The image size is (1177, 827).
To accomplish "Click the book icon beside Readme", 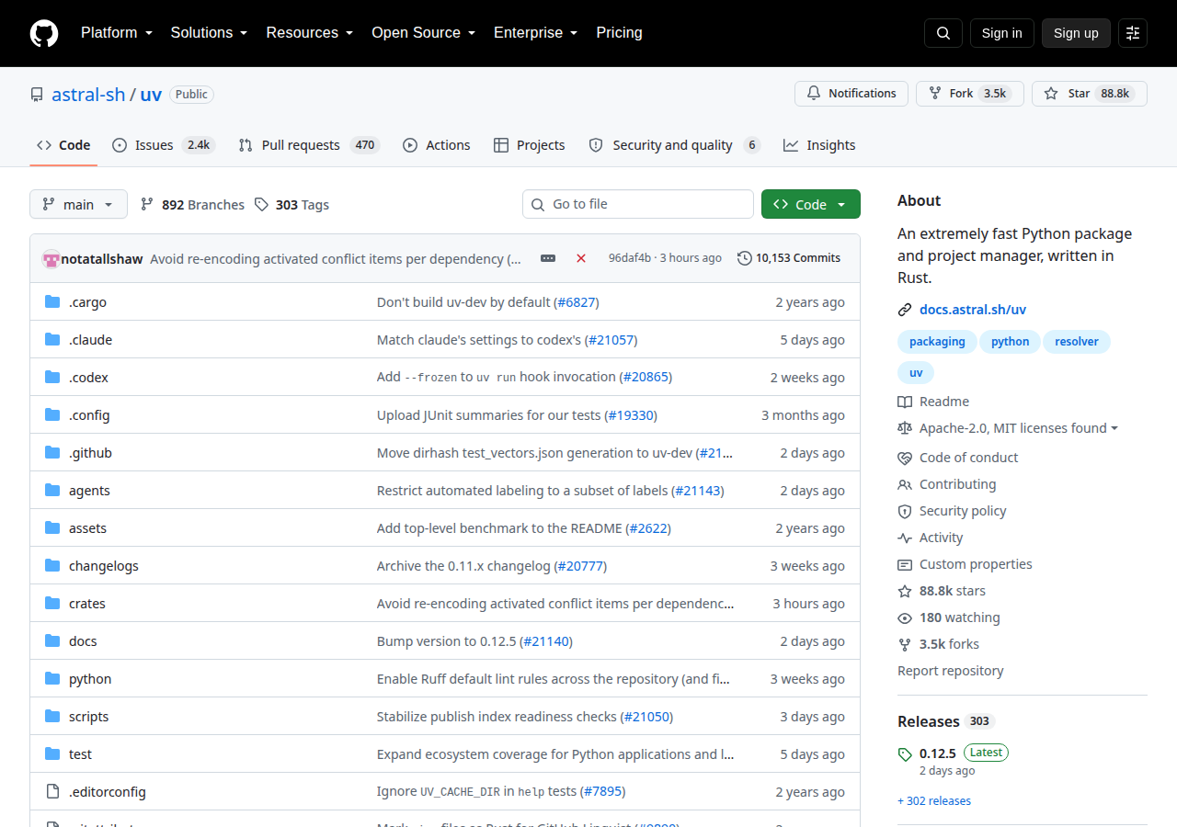I will [905, 402].
